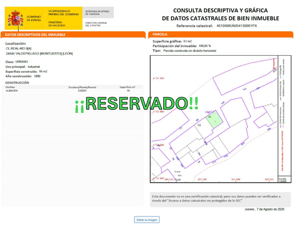Screen dimensions: 303x232
Task: Click the Gobierno de España logo text
Action: click(x=33, y=19)
